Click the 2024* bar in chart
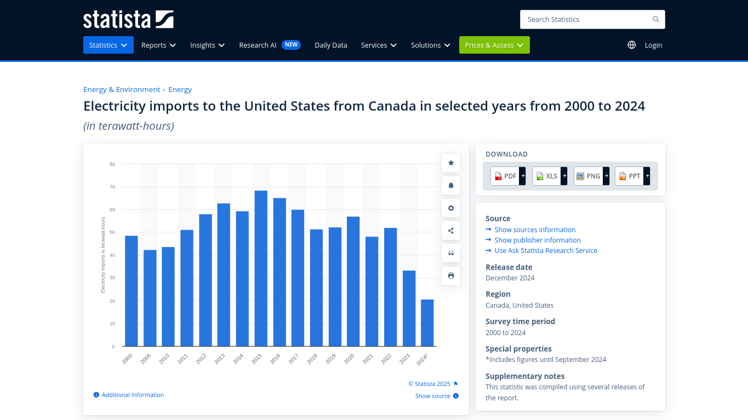Viewport: 748px width, 420px height. click(x=427, y=323)
